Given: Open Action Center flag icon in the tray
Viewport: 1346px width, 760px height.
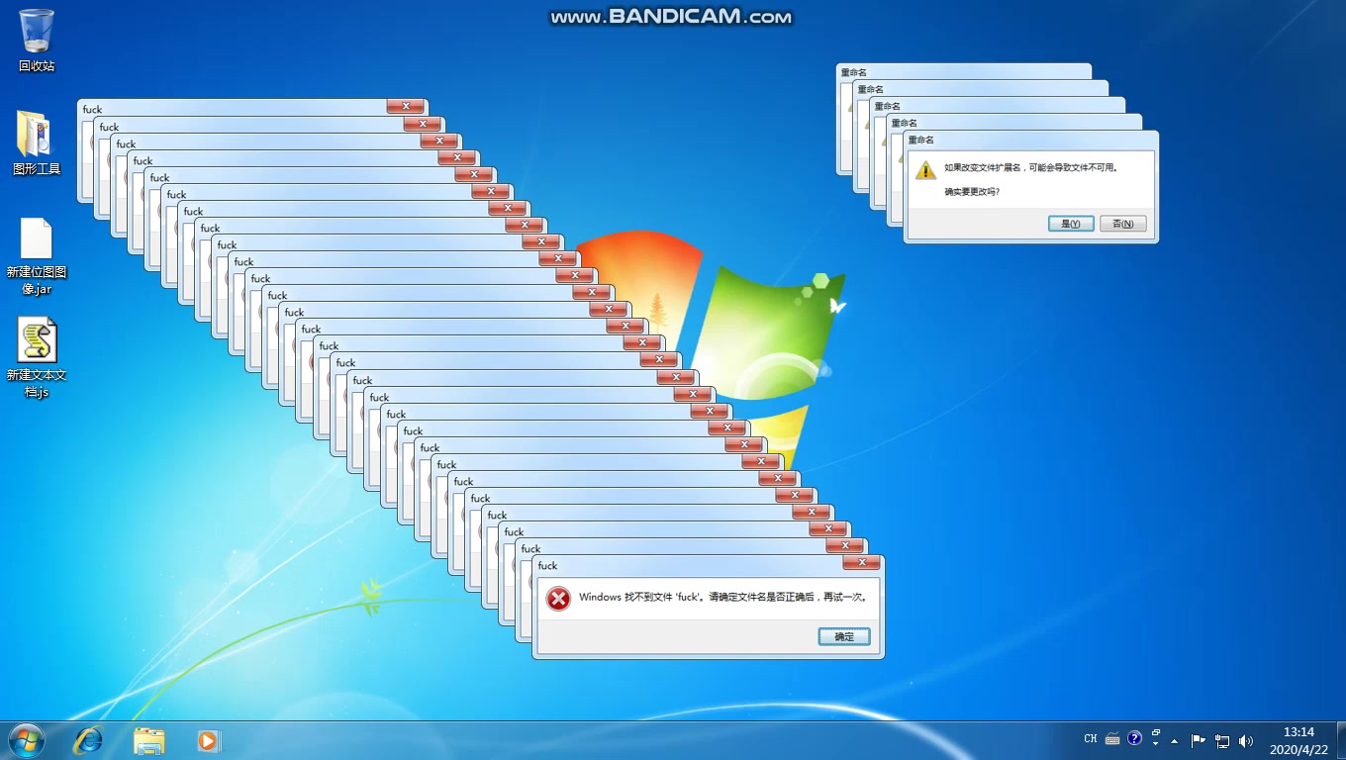Looking at the screenshot, I should point(1198,740).
